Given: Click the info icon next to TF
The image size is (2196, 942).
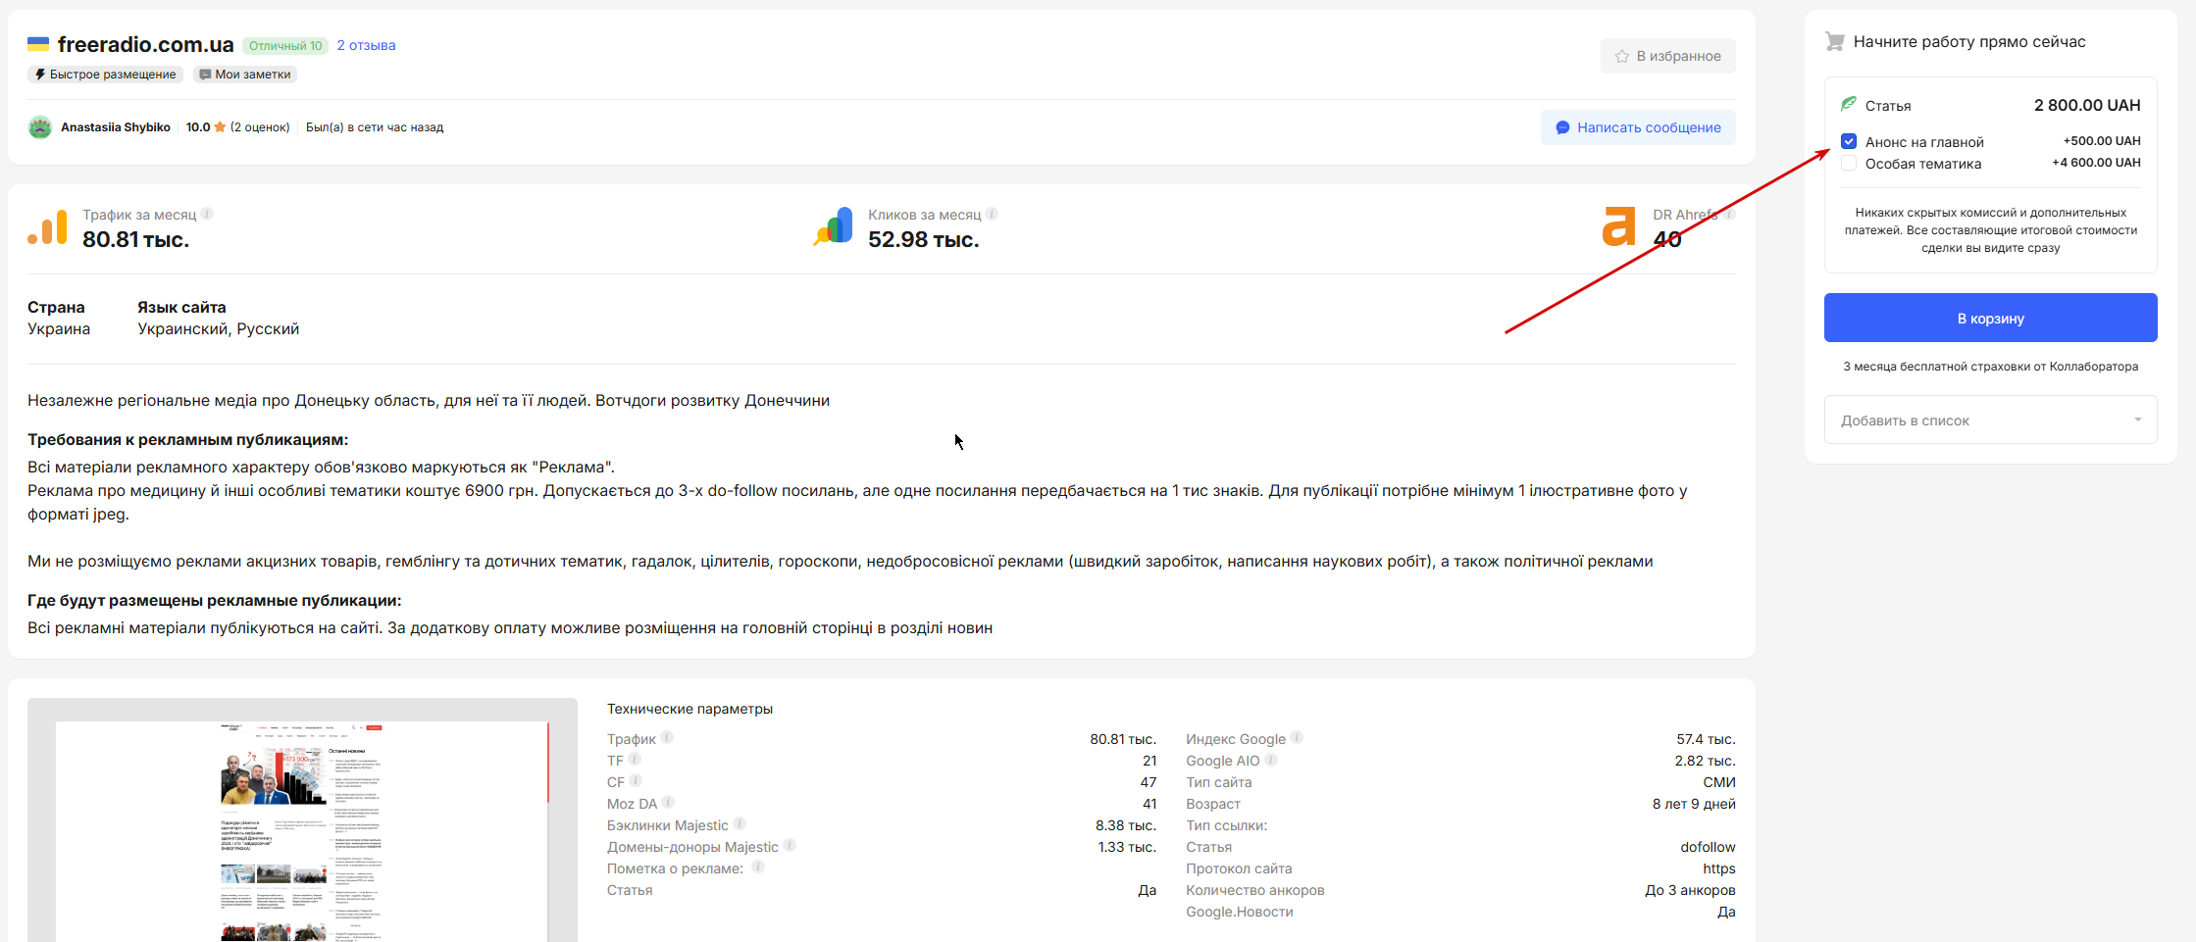Looking at the screenshot, I should [635, 759].
